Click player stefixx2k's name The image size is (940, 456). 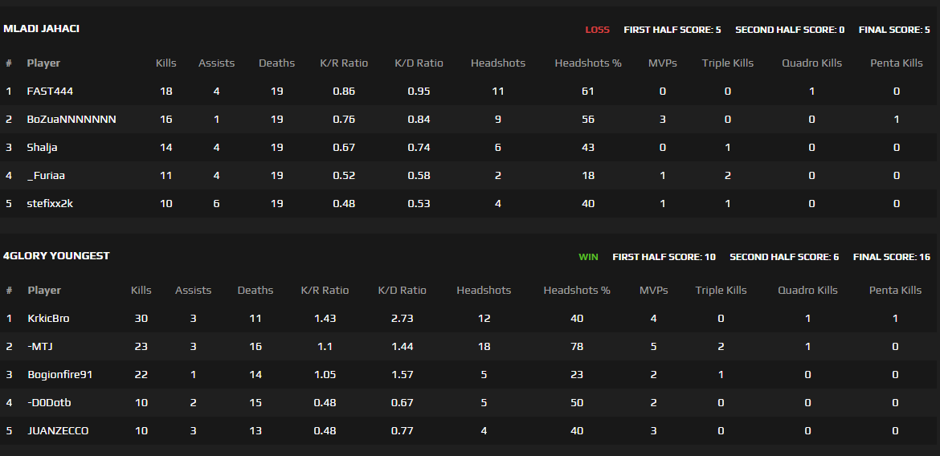[50, 204]
